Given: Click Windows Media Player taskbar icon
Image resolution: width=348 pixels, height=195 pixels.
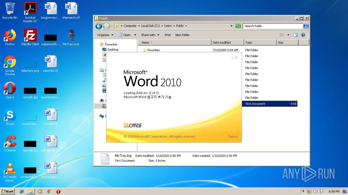Looking at the screenshot, I should (40, 191).
